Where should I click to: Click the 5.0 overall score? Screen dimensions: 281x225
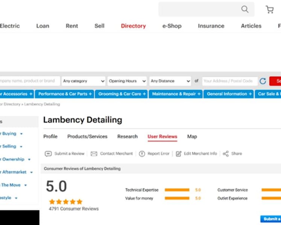click(56, 186)
